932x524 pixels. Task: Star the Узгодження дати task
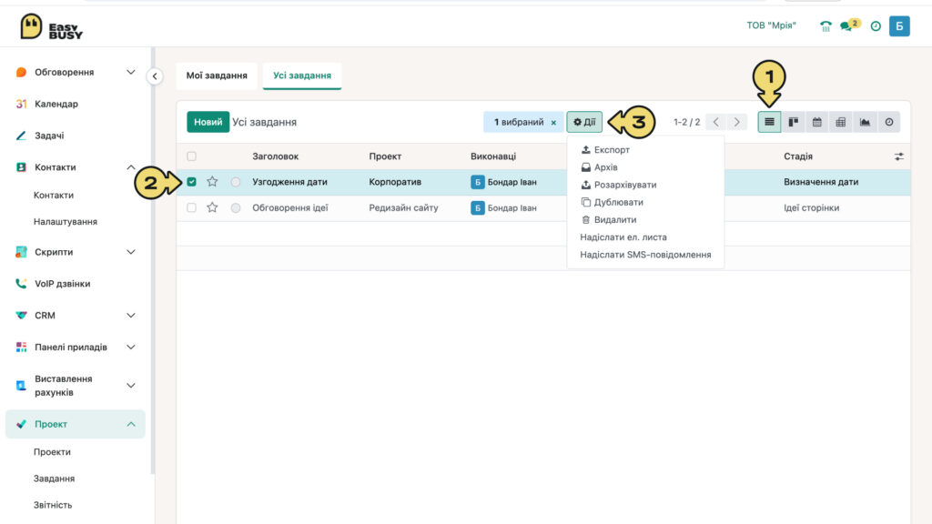(212, 182)
